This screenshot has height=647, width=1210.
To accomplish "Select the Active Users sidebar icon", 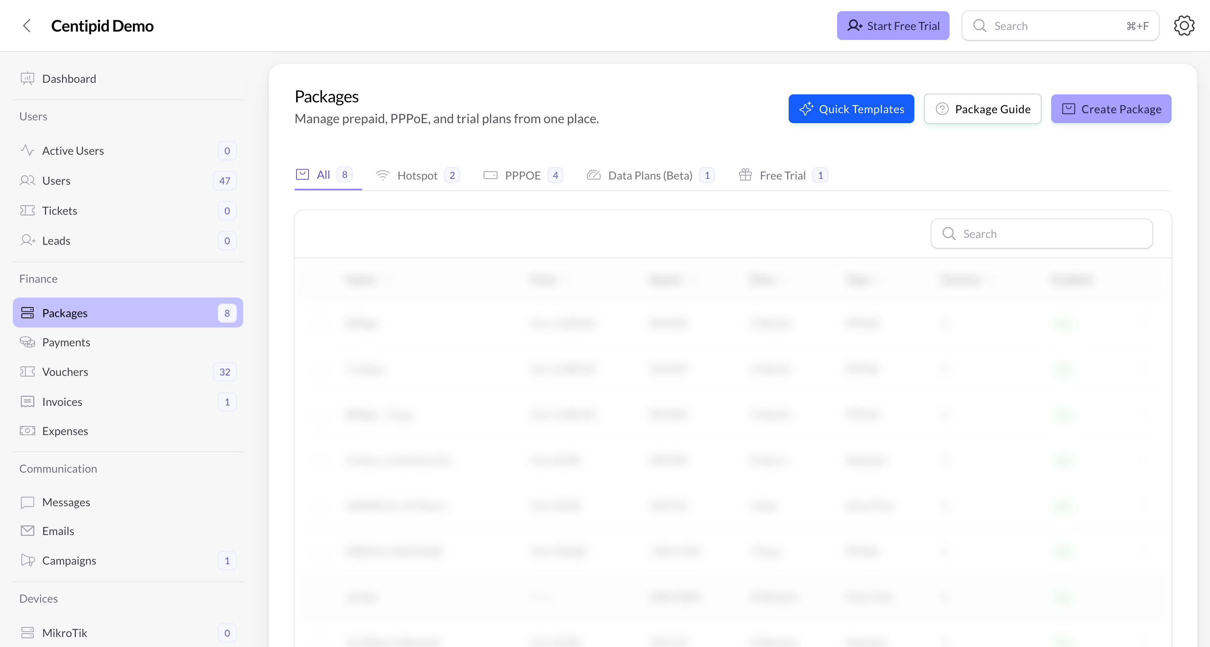I will 27,150.
